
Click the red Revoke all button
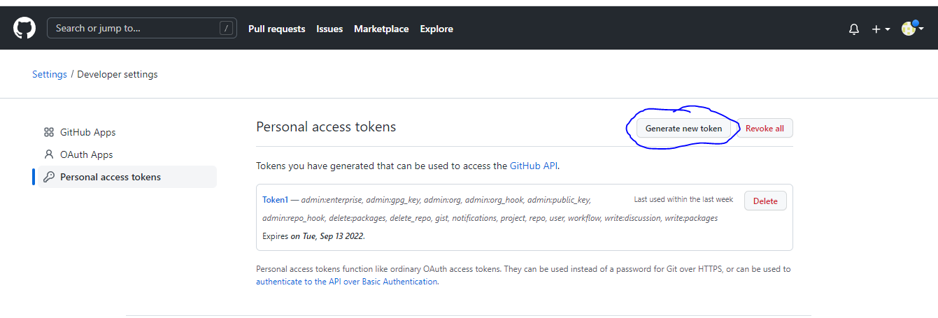[765, 129]
